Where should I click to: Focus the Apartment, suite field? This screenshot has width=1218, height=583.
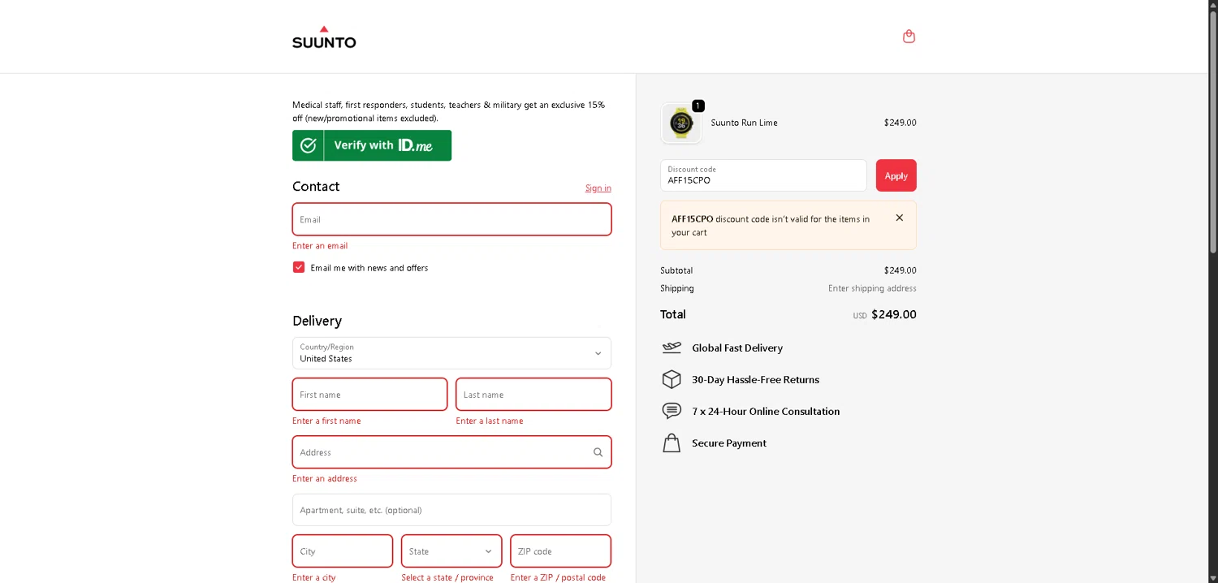(451, 510)
